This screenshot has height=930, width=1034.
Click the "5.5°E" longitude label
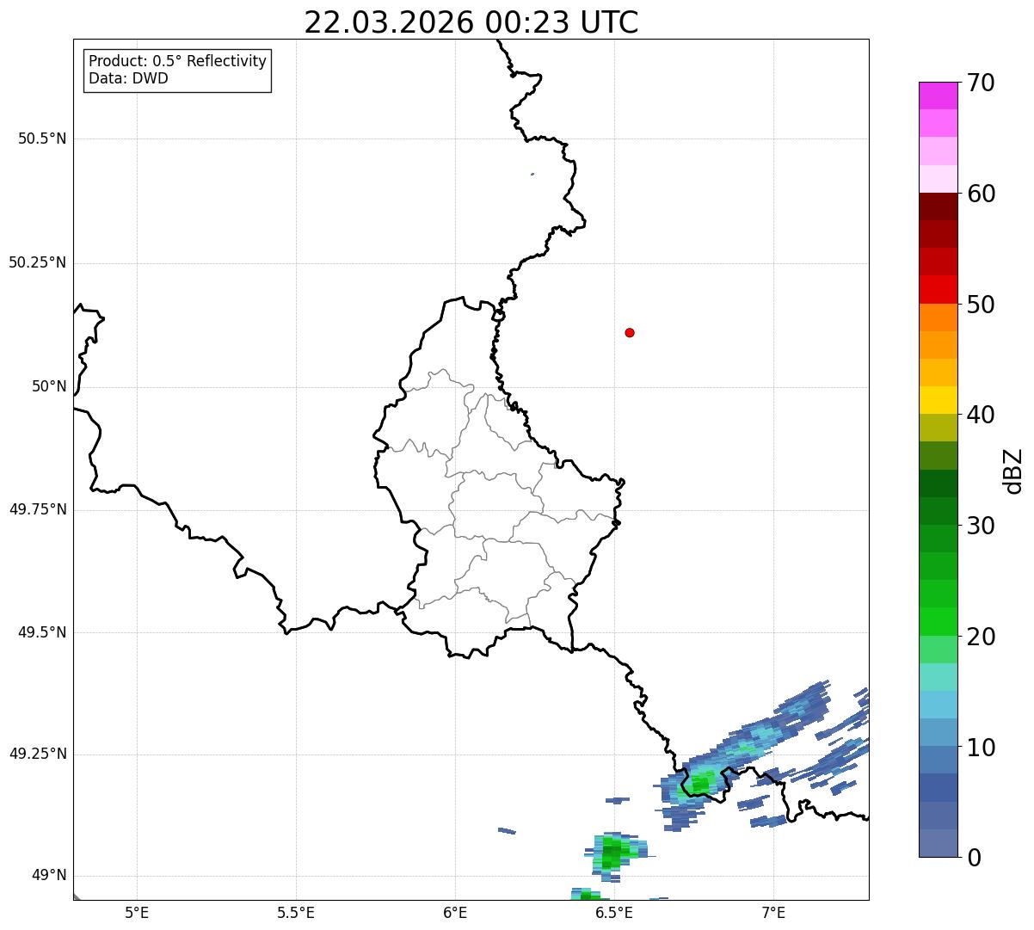(x=296, y=912)
